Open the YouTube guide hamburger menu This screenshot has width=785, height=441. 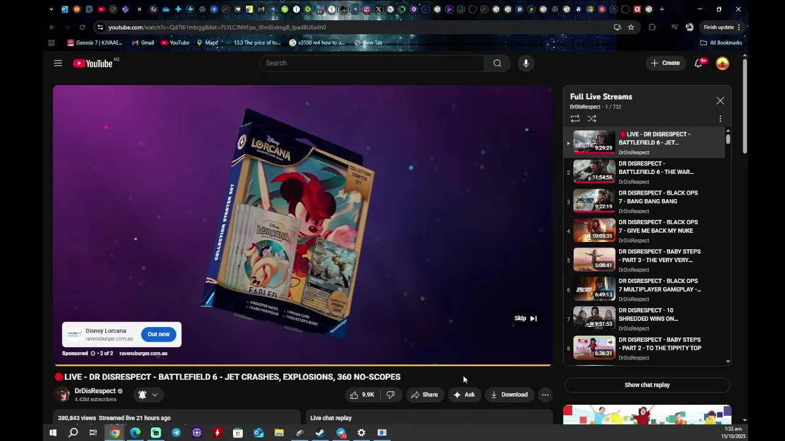pos(58,63)
